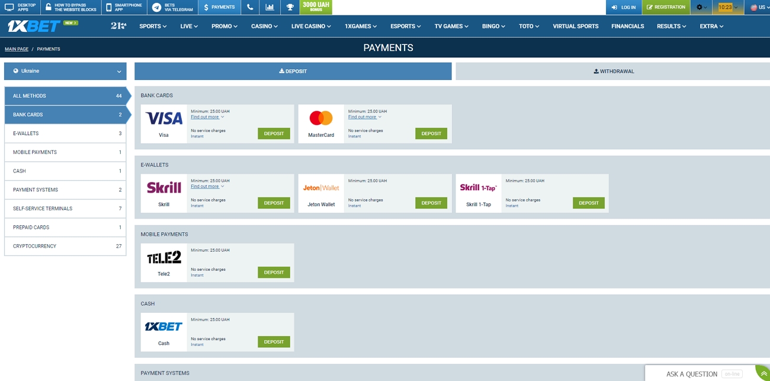Image resolution: width=770 pixels, height=381 pixels.
Task: Open the Esports menu
Action: 406,26
